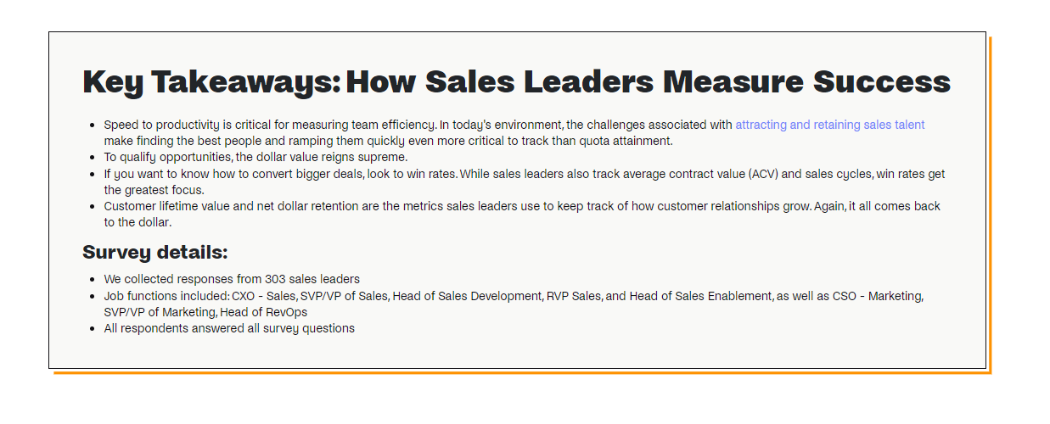The width and height of the screenshot is (1050, 424).
Task: Click the line ending to the dollar
Action: 138,222
